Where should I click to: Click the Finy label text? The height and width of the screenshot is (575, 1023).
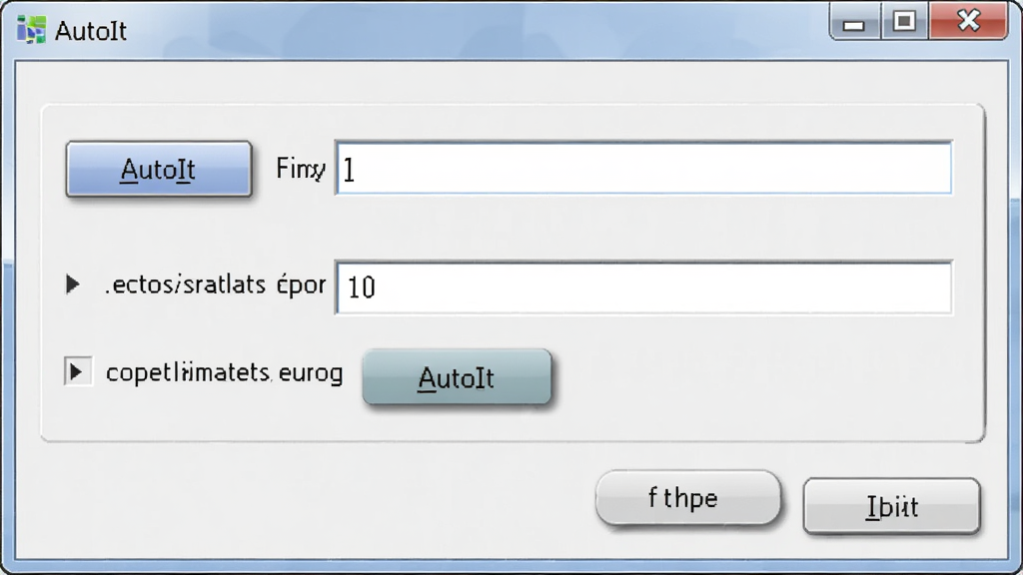coord(300,169)
